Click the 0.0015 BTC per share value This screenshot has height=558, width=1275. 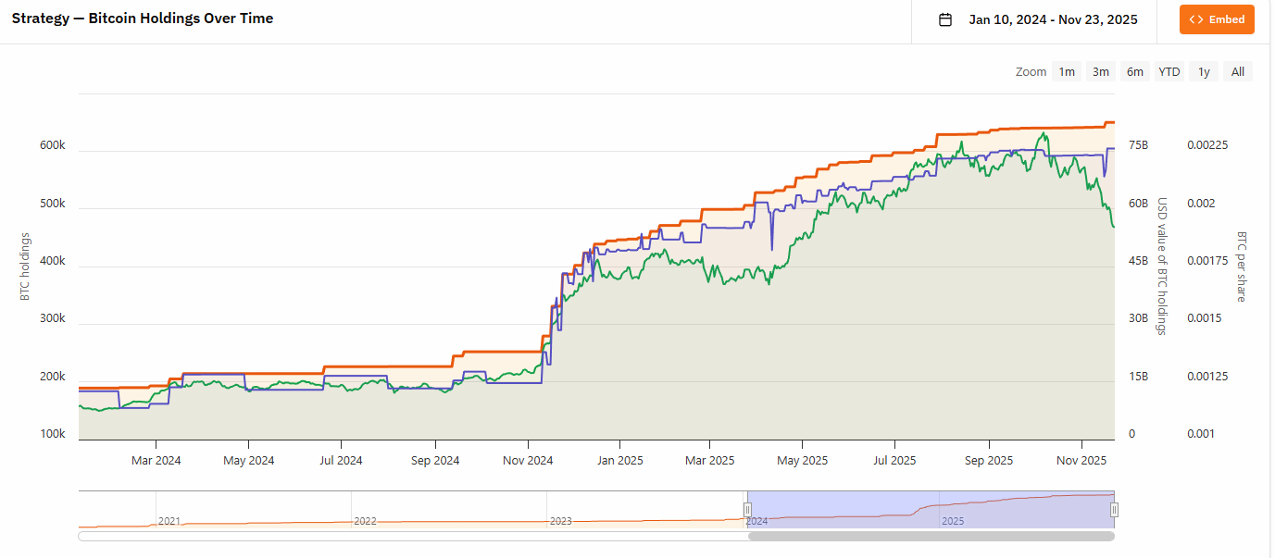[1205, 318]
